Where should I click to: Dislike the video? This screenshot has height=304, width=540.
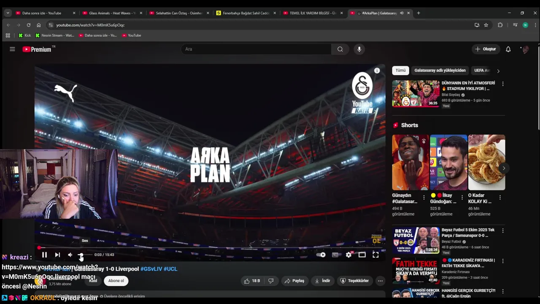pos(271,281)
